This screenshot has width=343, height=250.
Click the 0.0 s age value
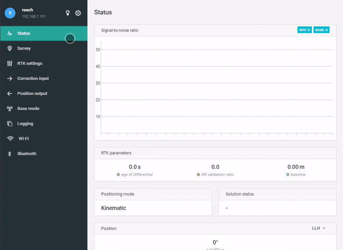point(135,167)
